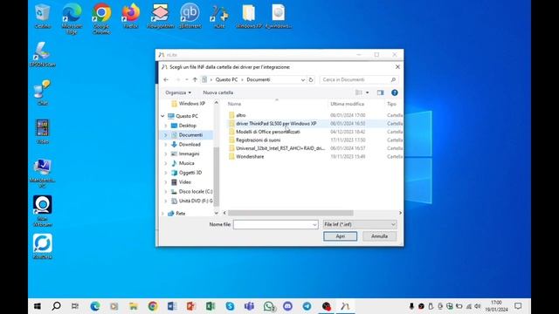Sort by 'Ultima modifica' column header
This screenshot has width=559, height=314.
[347, 104]
